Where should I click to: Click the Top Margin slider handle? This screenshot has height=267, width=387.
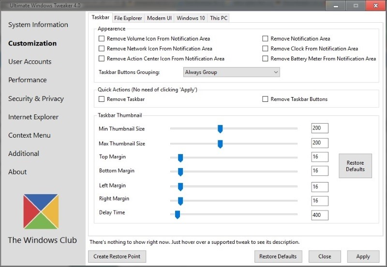[180, 158]
